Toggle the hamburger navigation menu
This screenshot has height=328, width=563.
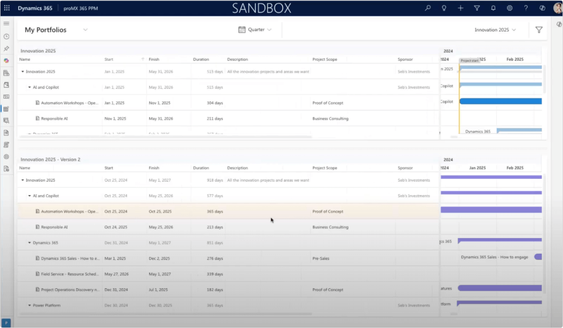coord(6,23)
